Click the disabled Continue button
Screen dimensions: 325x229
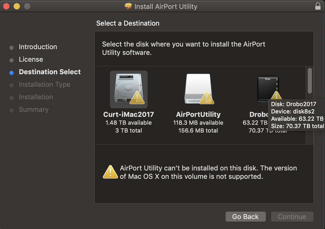(292, 217)
